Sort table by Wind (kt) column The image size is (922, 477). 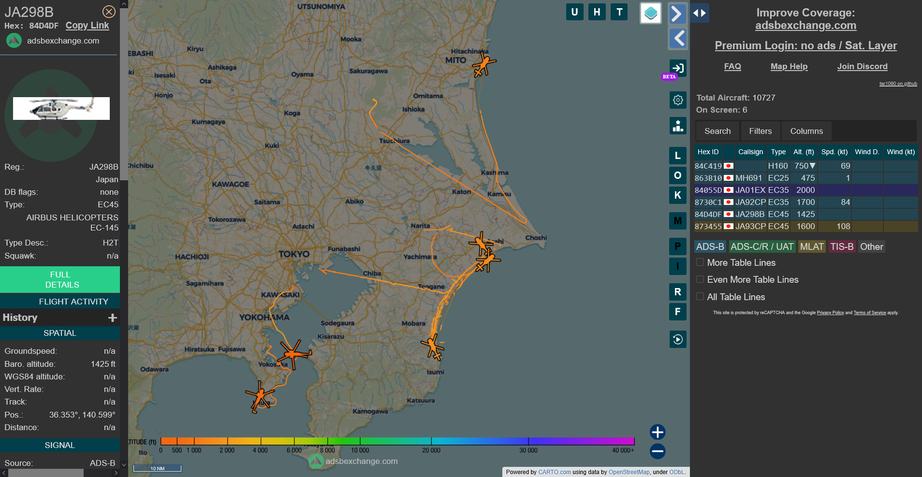[901, 152]
